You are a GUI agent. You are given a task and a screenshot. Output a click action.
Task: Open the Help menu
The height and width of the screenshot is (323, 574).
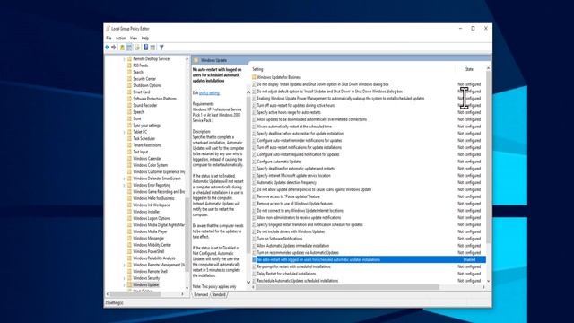145,38
